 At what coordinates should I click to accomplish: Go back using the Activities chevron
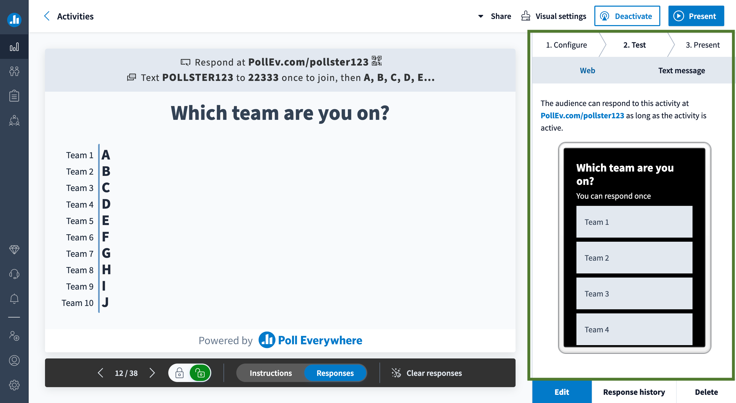tap(47, 16)
